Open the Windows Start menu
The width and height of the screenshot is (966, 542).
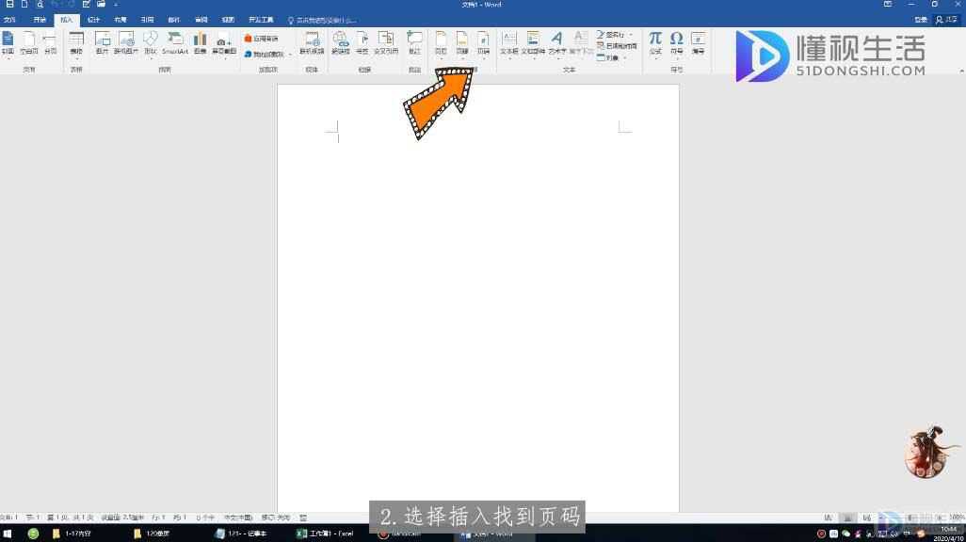8,534
